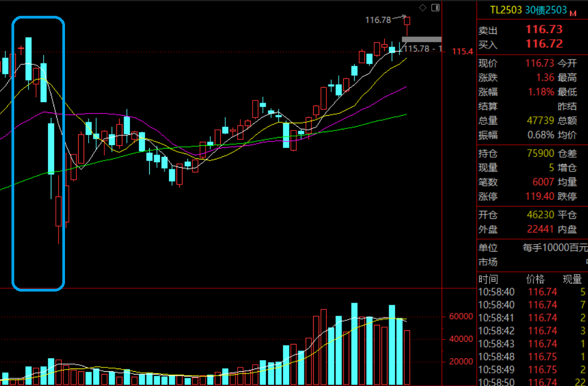
Task: Click the 笔数 value 6007
Action: coord(543,182)
